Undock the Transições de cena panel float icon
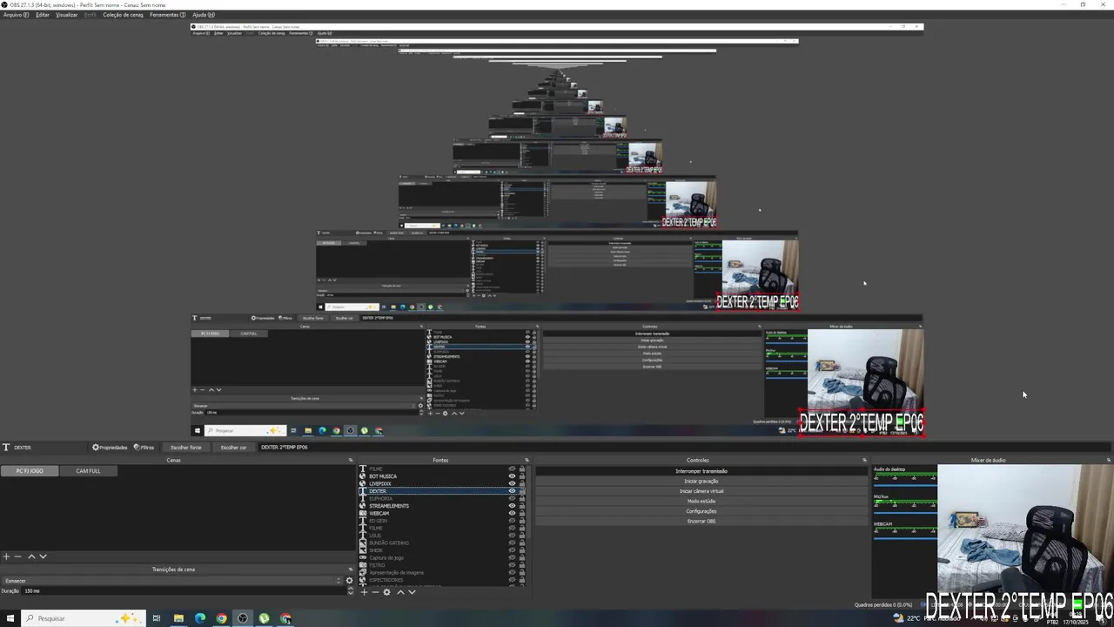 tap(351, 570)
